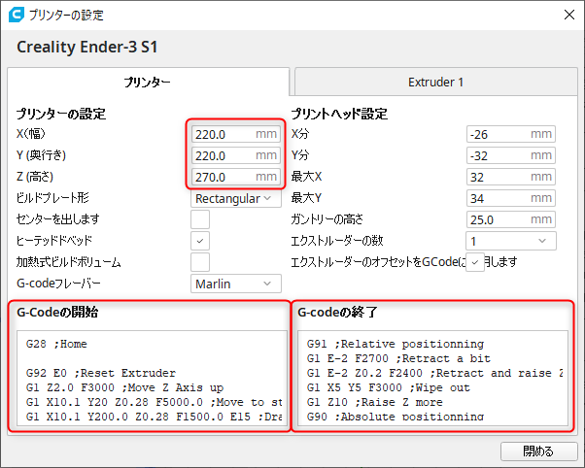This screenshot has height=468, width=585.
Task: Click the 'G92 E0 ;Reset Extruder' line
Action: pos(101,373)
